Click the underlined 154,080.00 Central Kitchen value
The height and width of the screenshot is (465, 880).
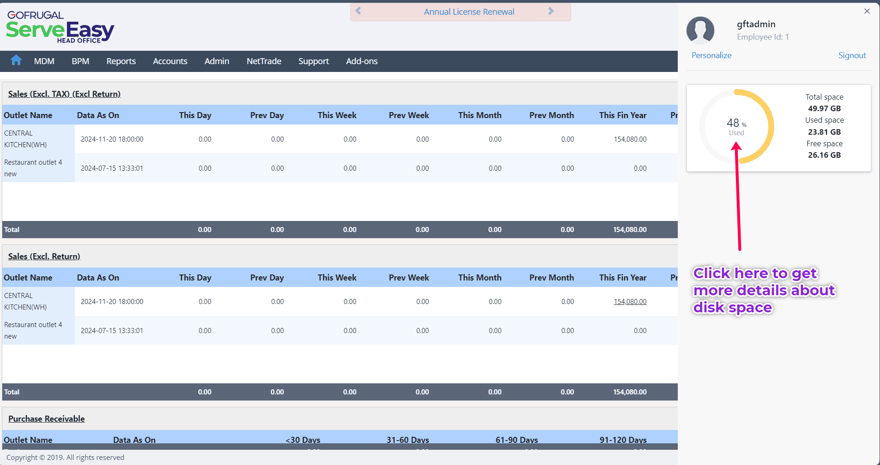pyautogui.click(x=630, y=302)
